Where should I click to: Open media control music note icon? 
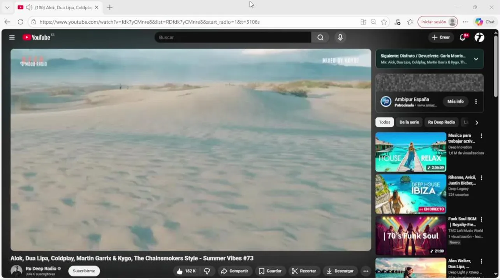pyautogui.click(x=397, y=22)
